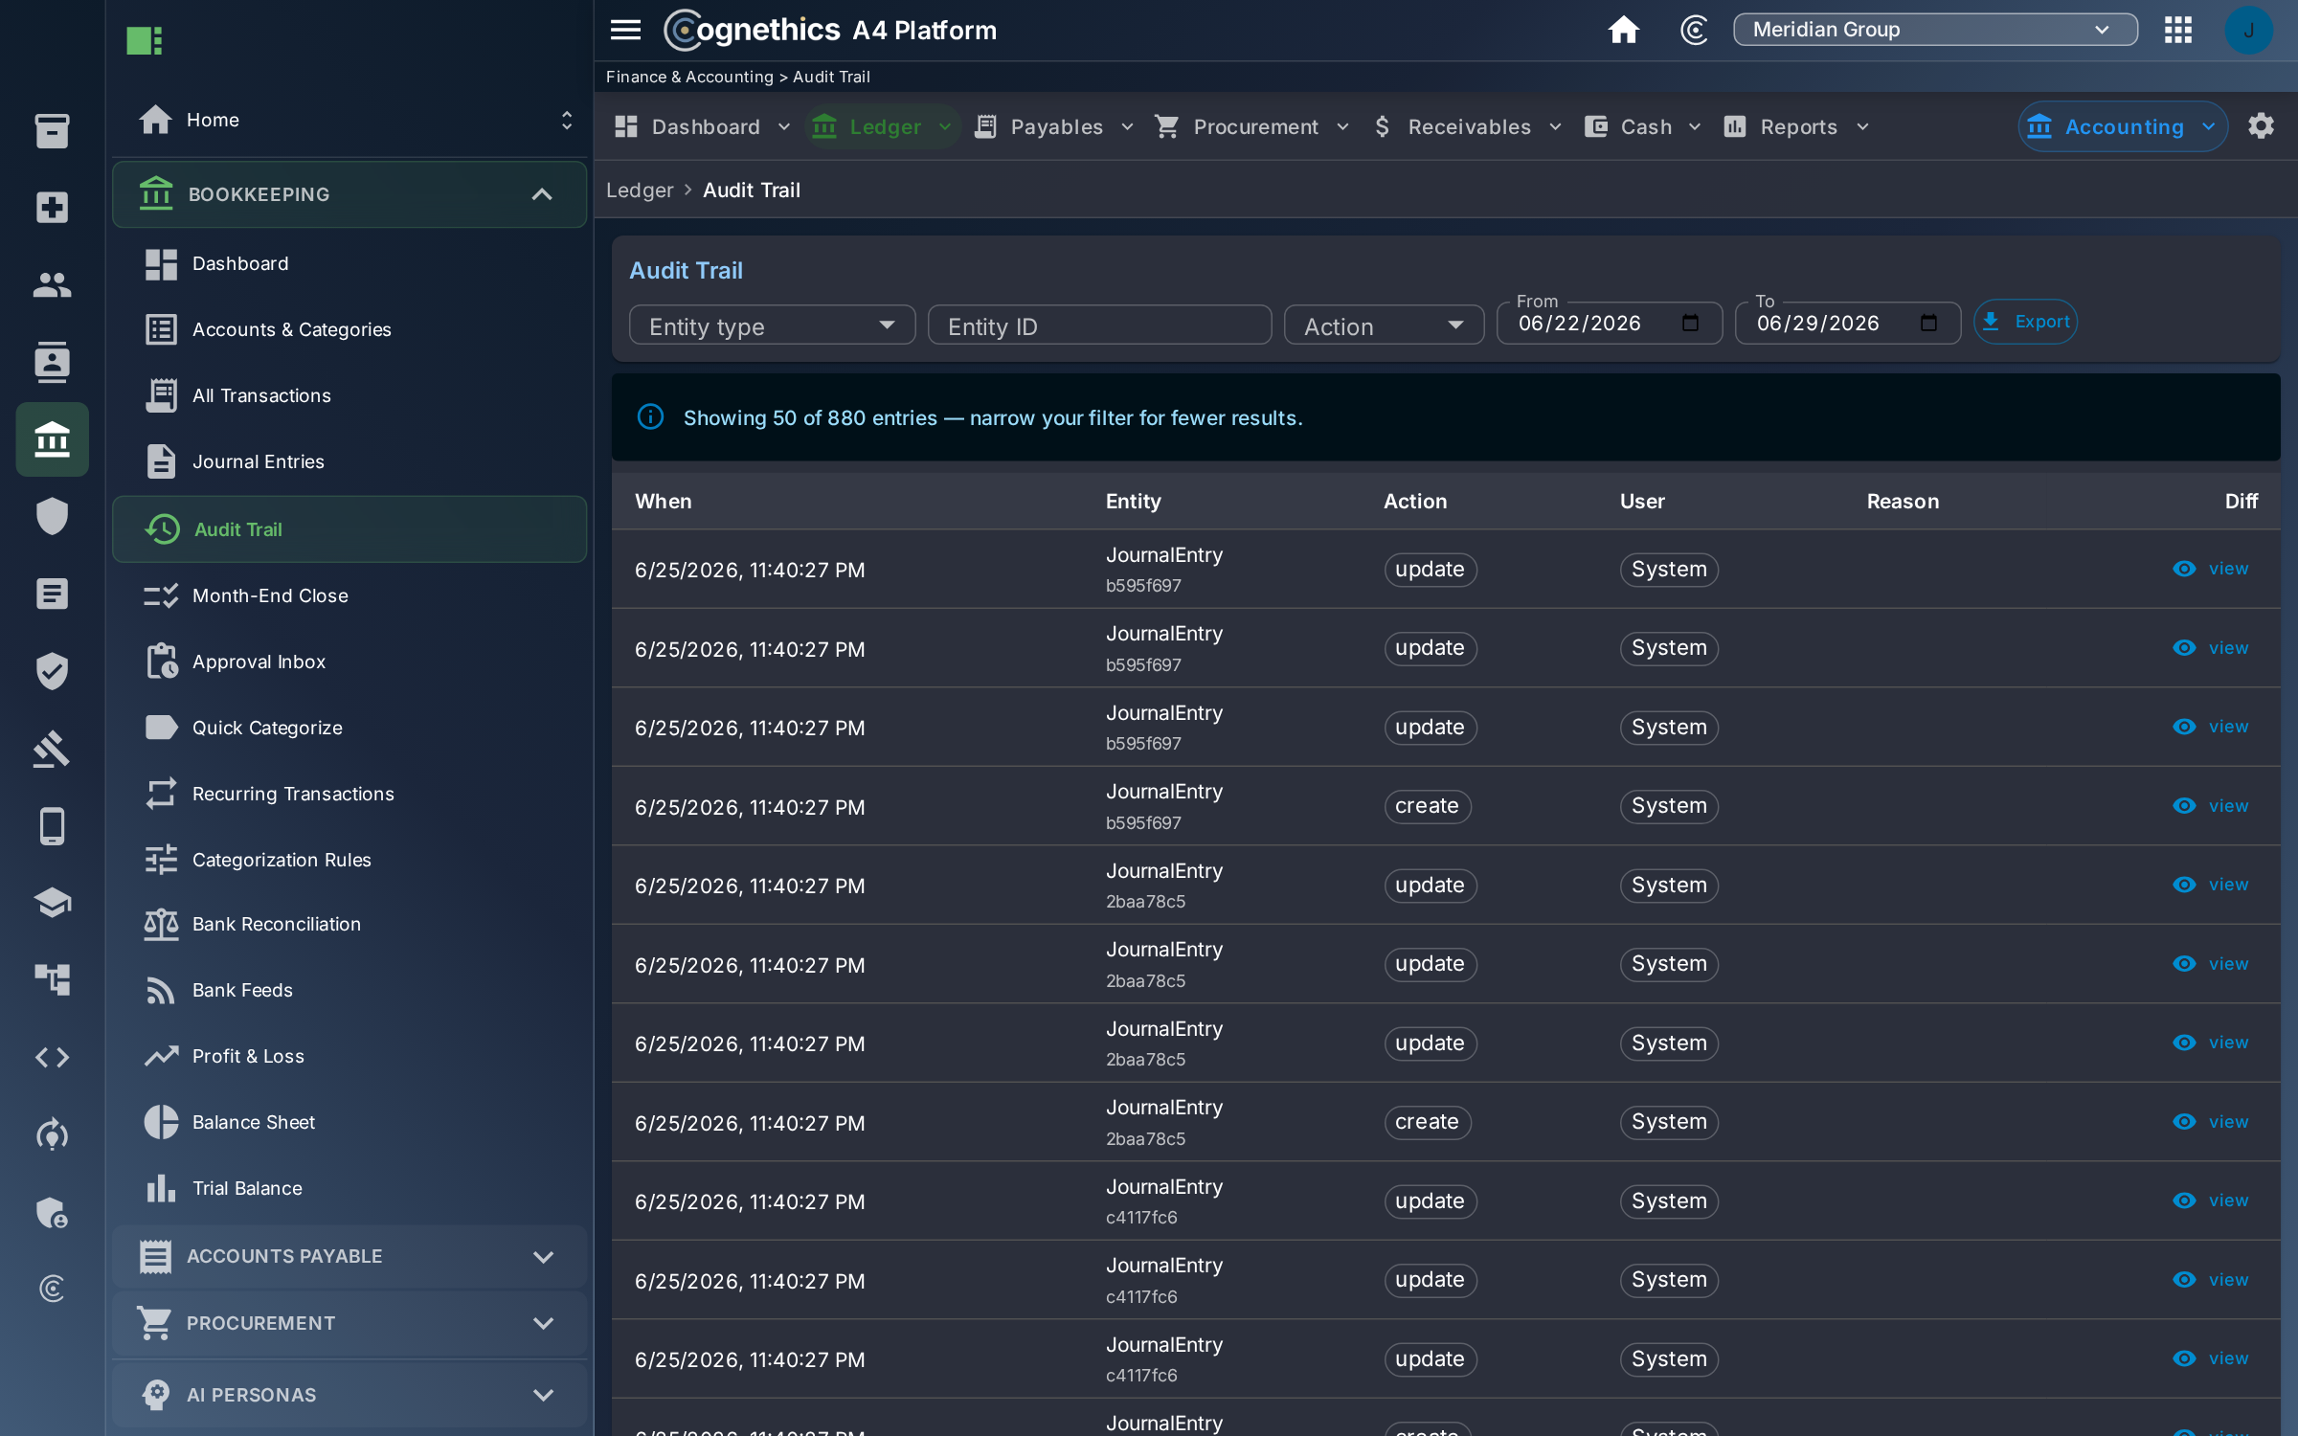Open the Meridian Group organization dropdown
Viewport: 2298px width, 1436px height.
pos(1935,30)
